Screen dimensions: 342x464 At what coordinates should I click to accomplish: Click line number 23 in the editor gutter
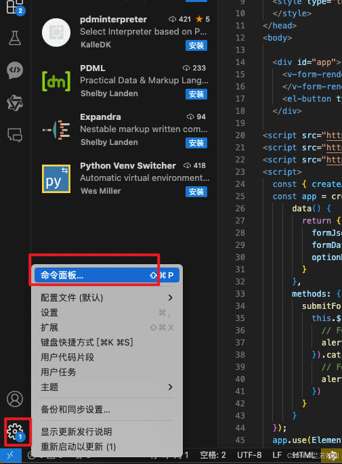[240, 172]
